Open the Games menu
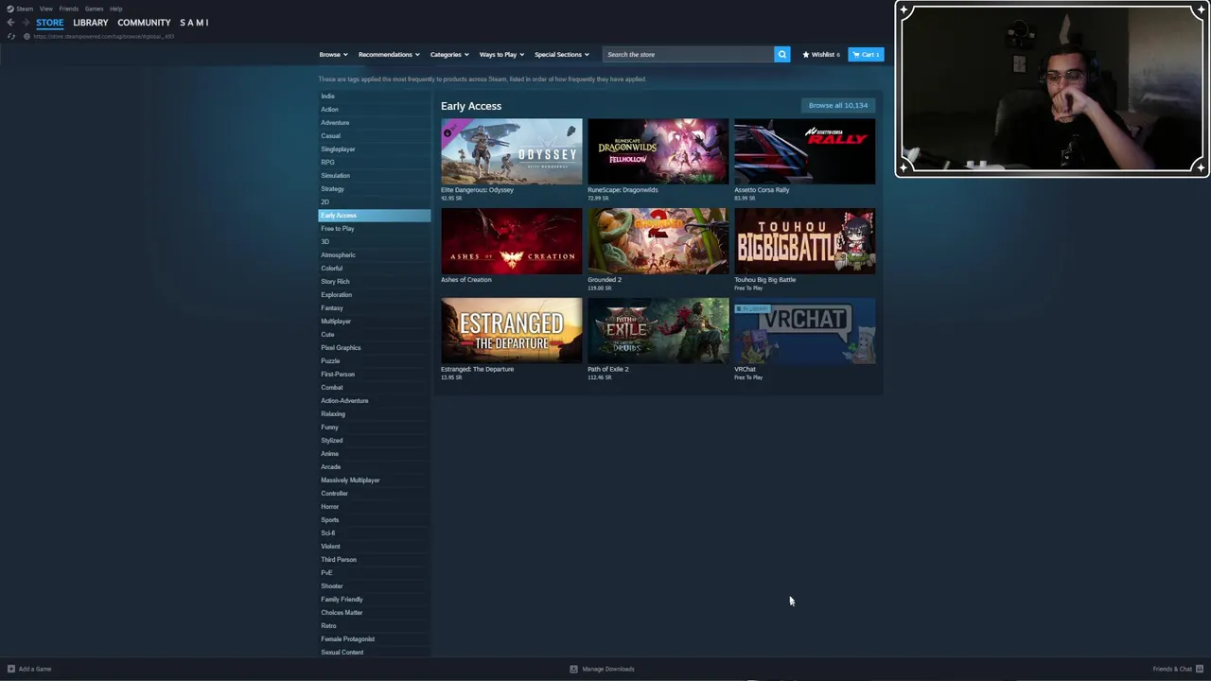 tap(94, 9)
